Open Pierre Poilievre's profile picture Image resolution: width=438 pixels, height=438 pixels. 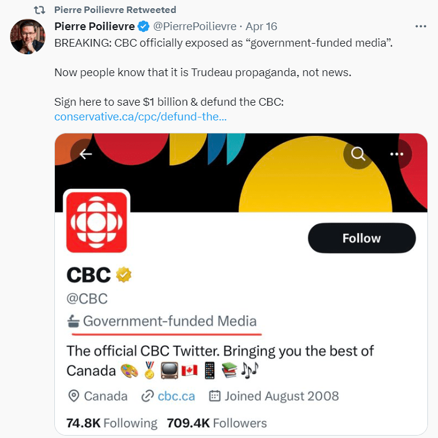pos(28,37)
